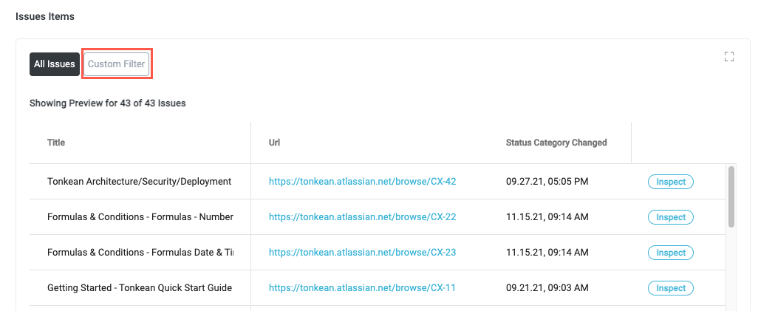Click the Url column header

point(275,143)
